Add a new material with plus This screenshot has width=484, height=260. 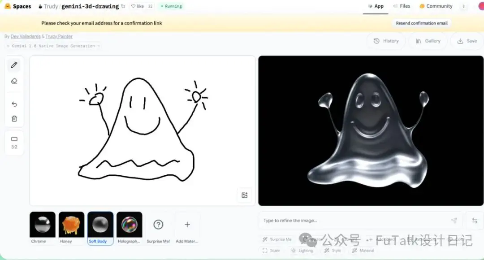[x=187, y=228]
